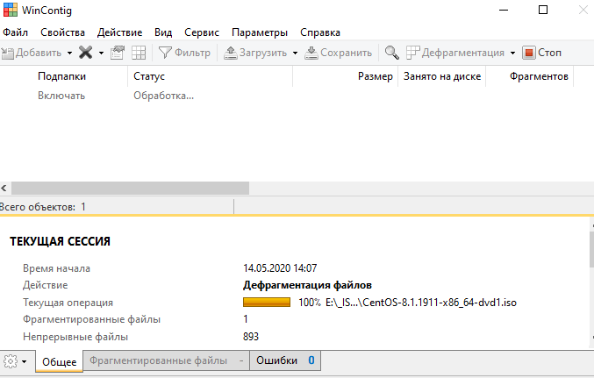Click the file properties icon in toolbar
Viewport: 594px width, 378px height.
click(x=118, y=53)
